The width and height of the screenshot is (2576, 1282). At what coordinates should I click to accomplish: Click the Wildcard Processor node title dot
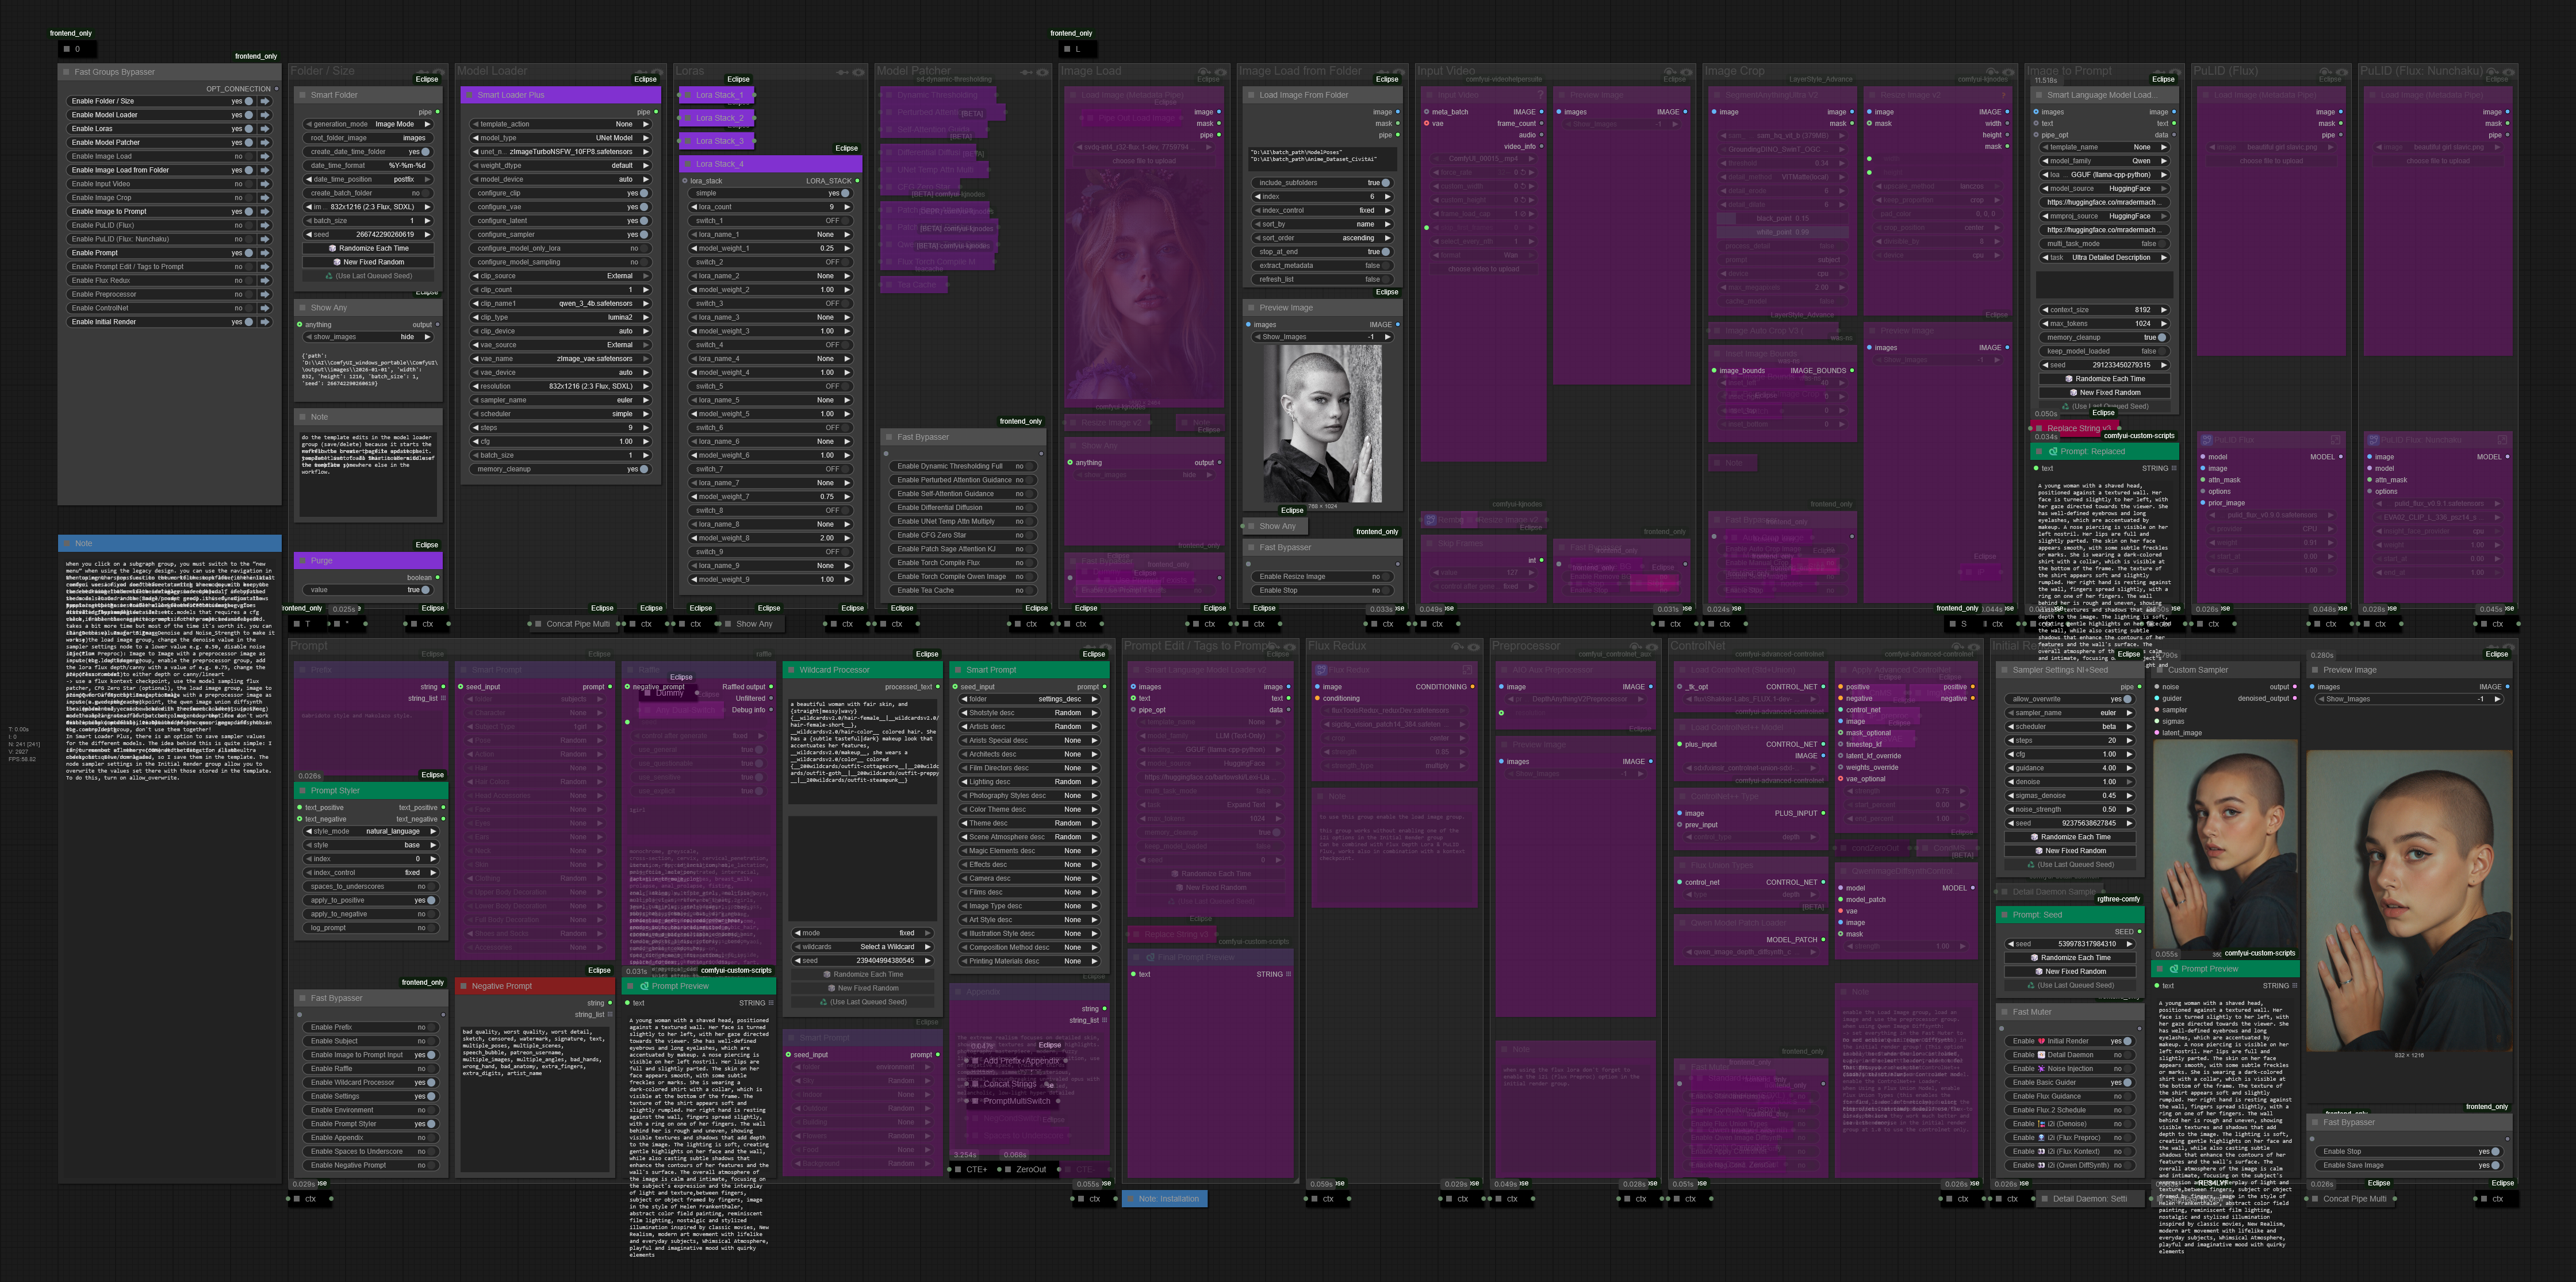pos(791,670)
